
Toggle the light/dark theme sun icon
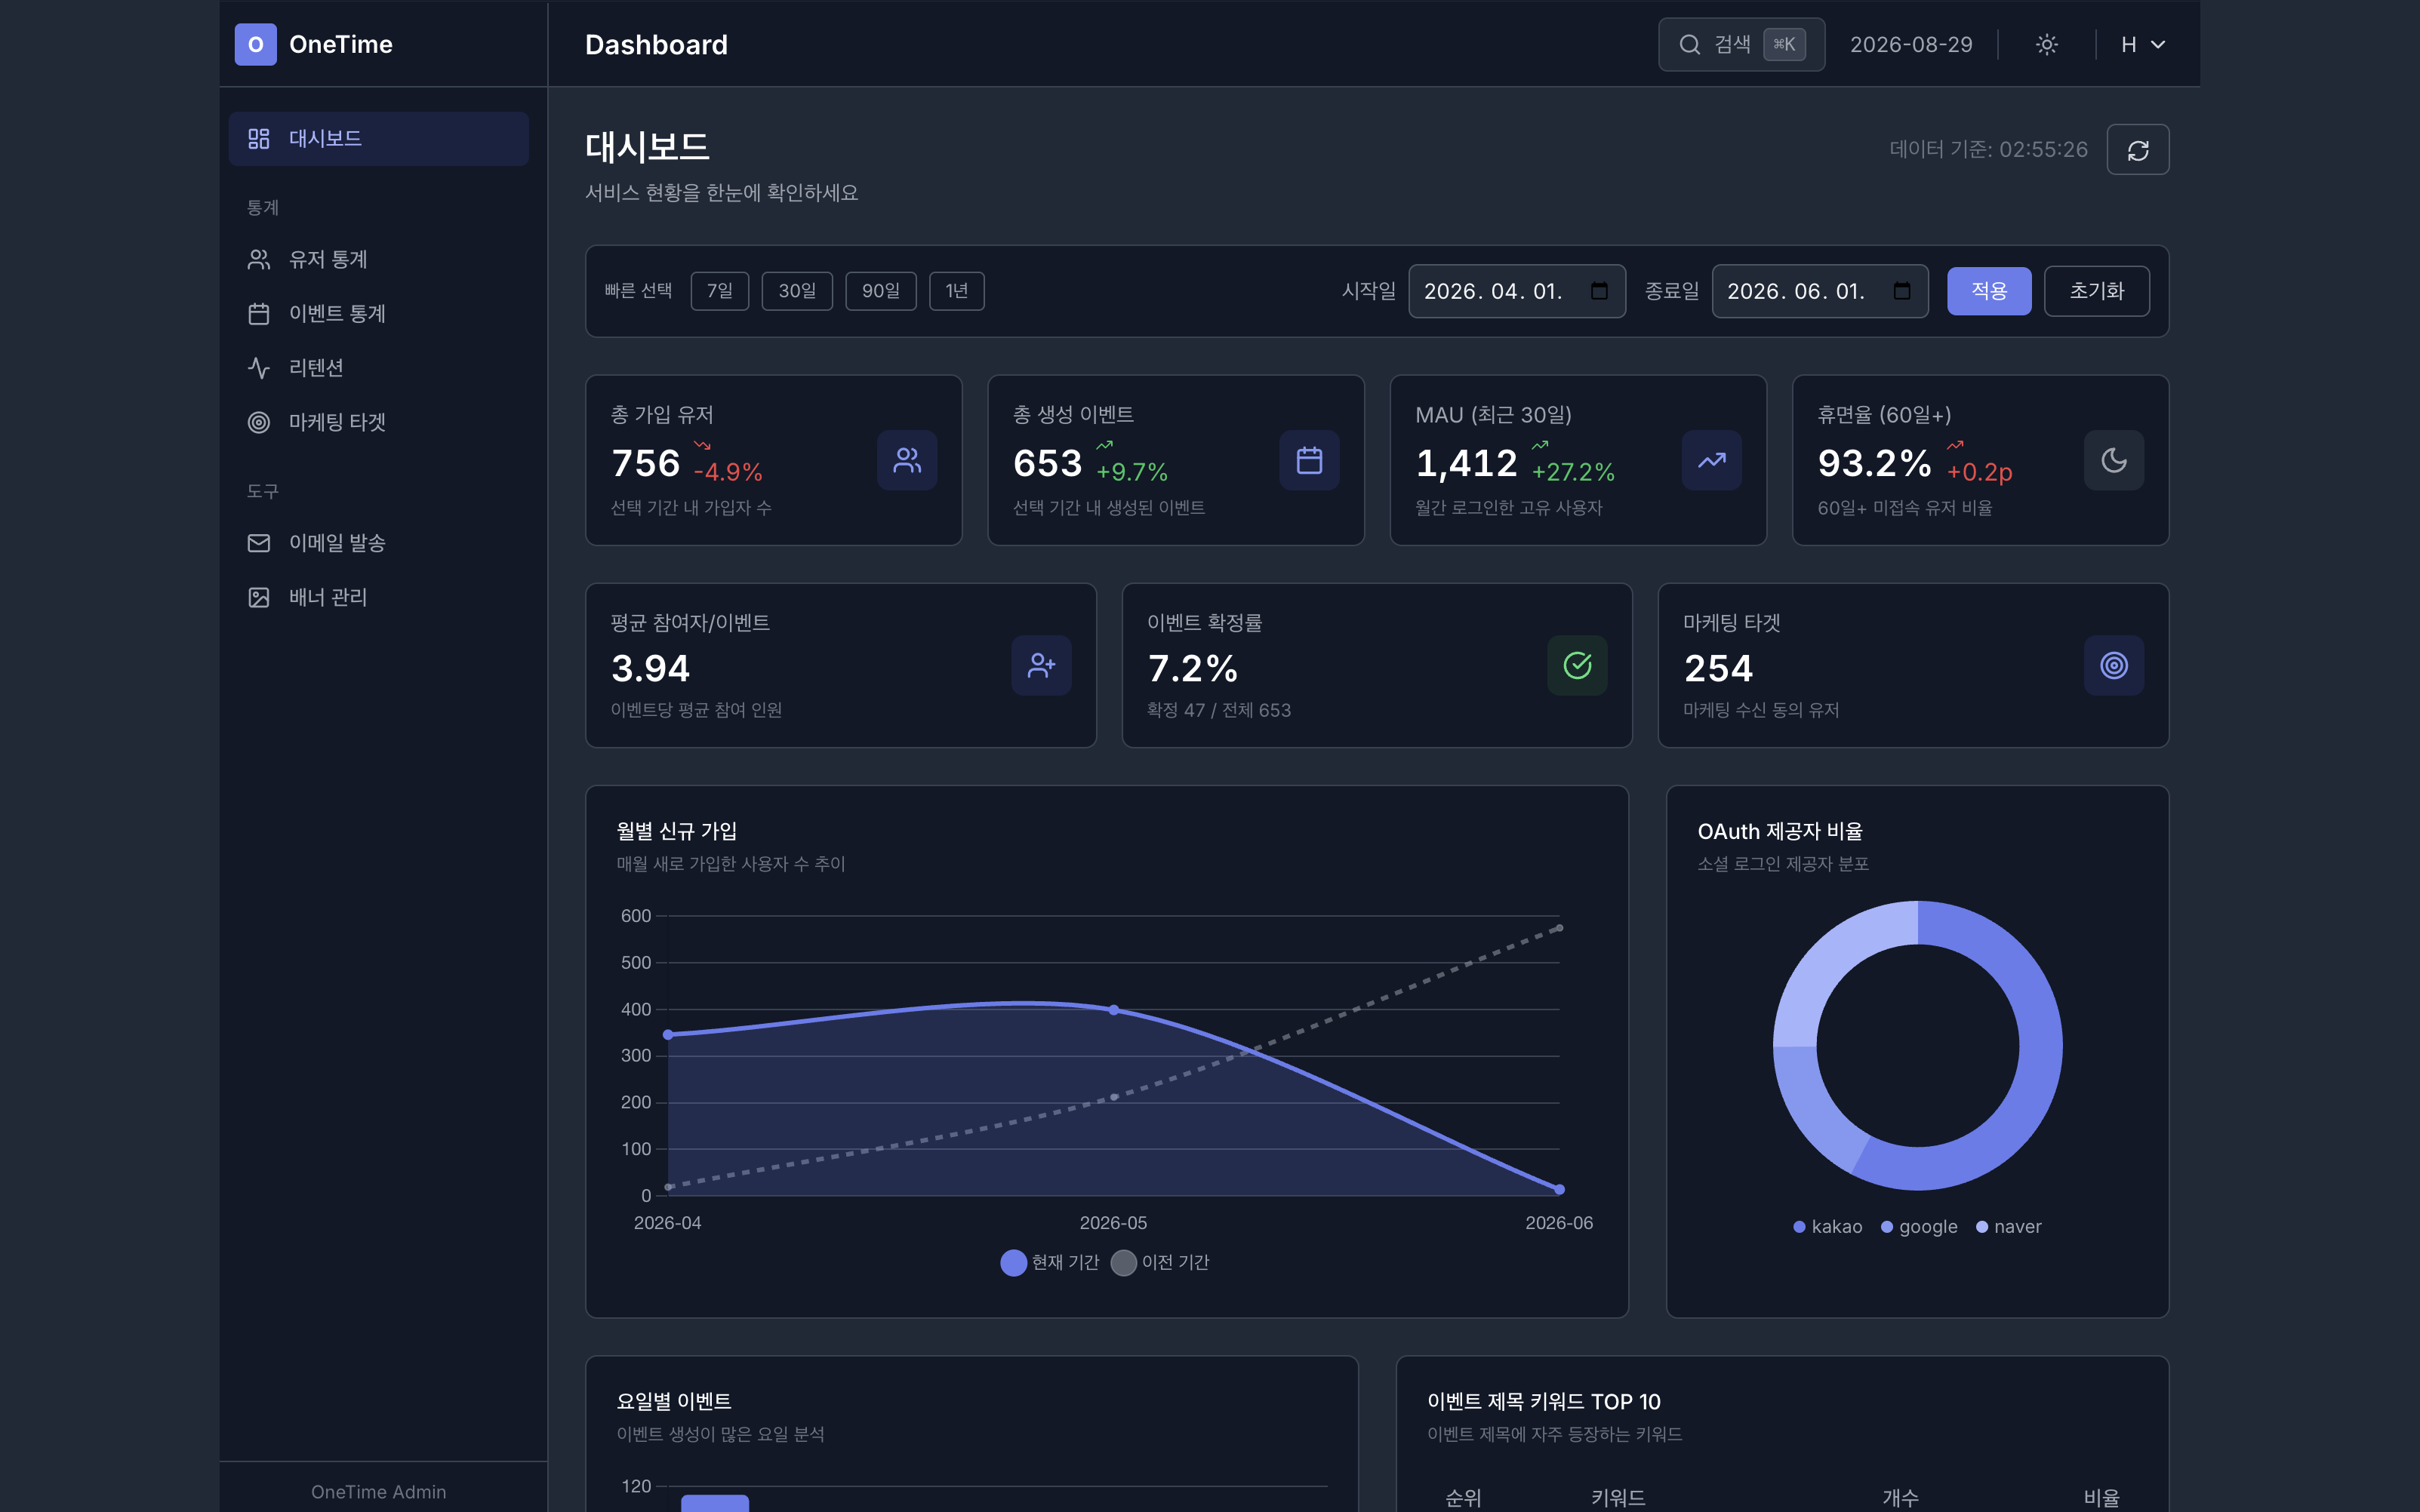[2047, 44]
